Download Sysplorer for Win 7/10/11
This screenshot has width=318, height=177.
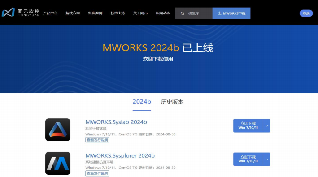pyautogui.click(x=248, y=159)
